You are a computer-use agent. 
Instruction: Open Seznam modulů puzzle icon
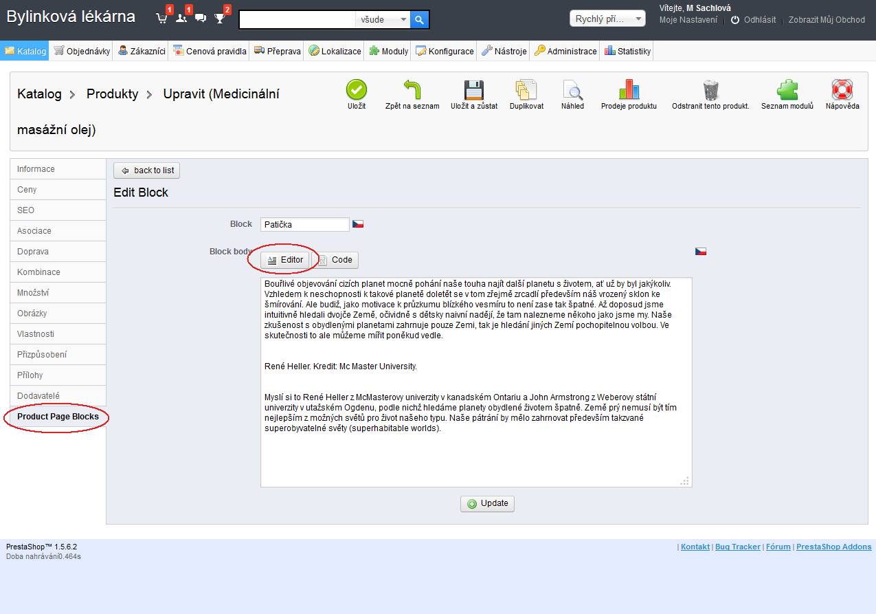tap(787, 89)
